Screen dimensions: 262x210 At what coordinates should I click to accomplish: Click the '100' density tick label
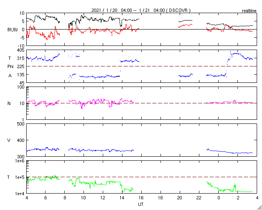[x=21, y=87]
